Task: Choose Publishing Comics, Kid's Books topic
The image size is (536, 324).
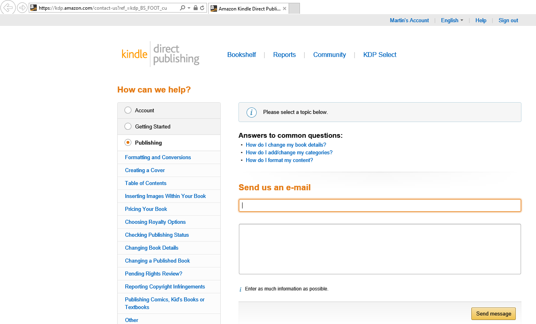Action: coord(165,303)
